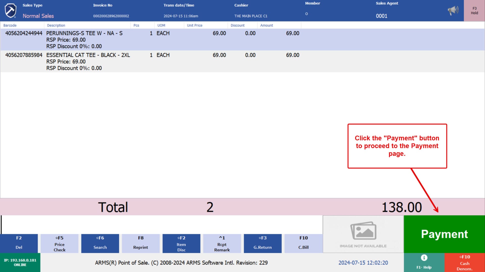
Task: Click the F10 C.Bill button
Action: pos(303,243)
